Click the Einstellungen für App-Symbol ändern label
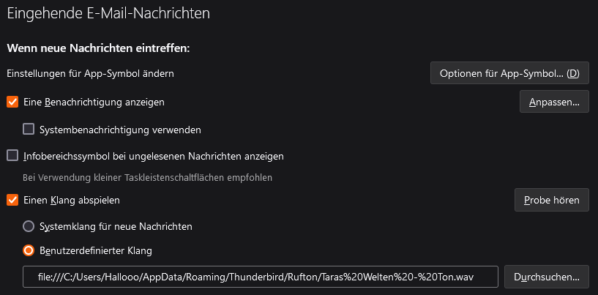The height and width of the screenshot is (295, 598). [x=90, y=73]
